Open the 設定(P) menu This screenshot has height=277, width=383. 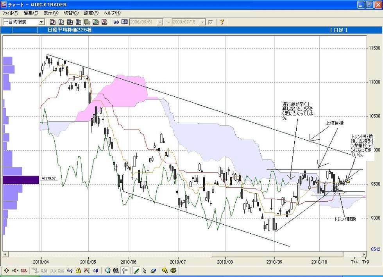tap(91, 13)
